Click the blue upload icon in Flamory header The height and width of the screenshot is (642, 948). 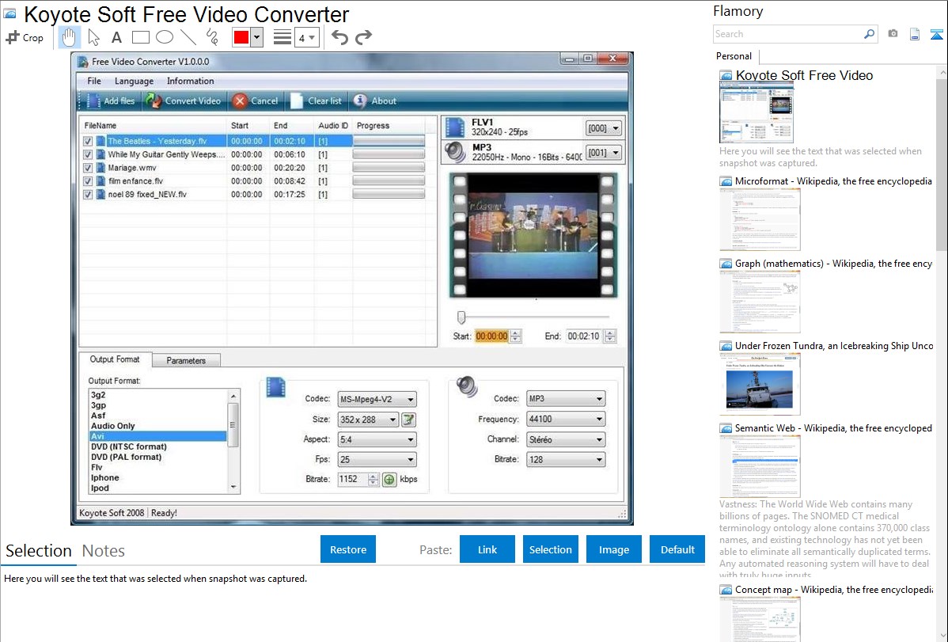(x=936, y=34)
